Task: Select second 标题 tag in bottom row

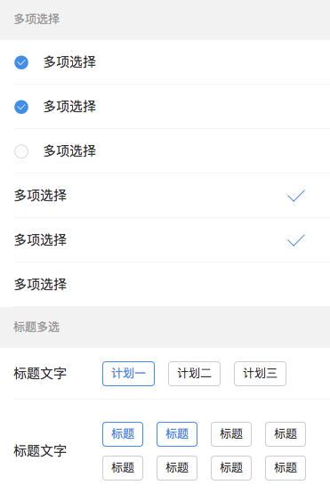Action: point(177,468)
